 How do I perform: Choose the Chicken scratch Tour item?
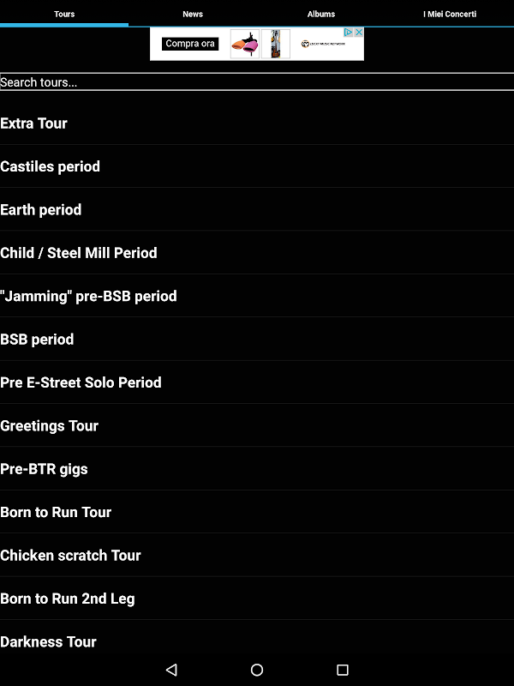point(70,555)
